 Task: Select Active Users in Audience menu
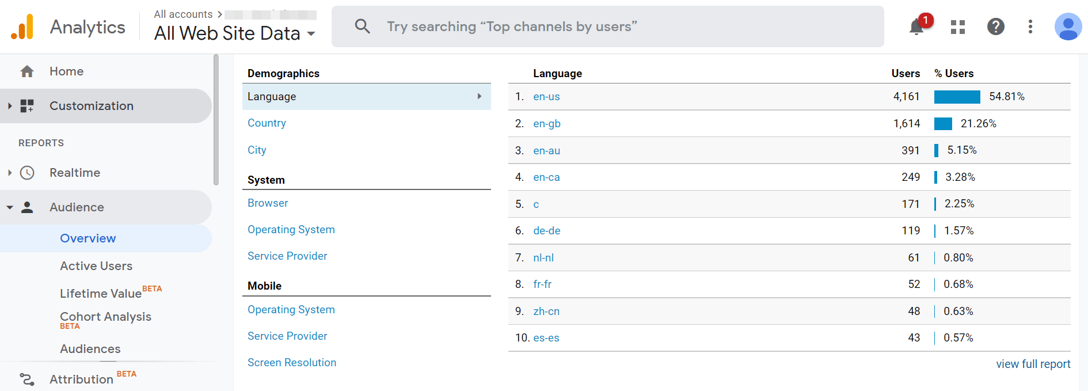(96, 266)
